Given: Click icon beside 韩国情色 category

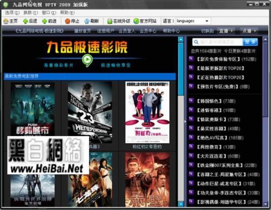Looking at the screenshot, I should coord(191,100).
